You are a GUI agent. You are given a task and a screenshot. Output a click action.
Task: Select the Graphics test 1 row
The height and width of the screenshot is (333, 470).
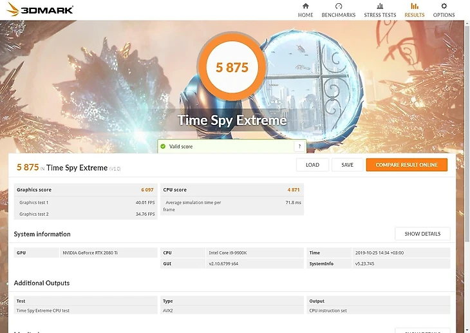(86, 202)
